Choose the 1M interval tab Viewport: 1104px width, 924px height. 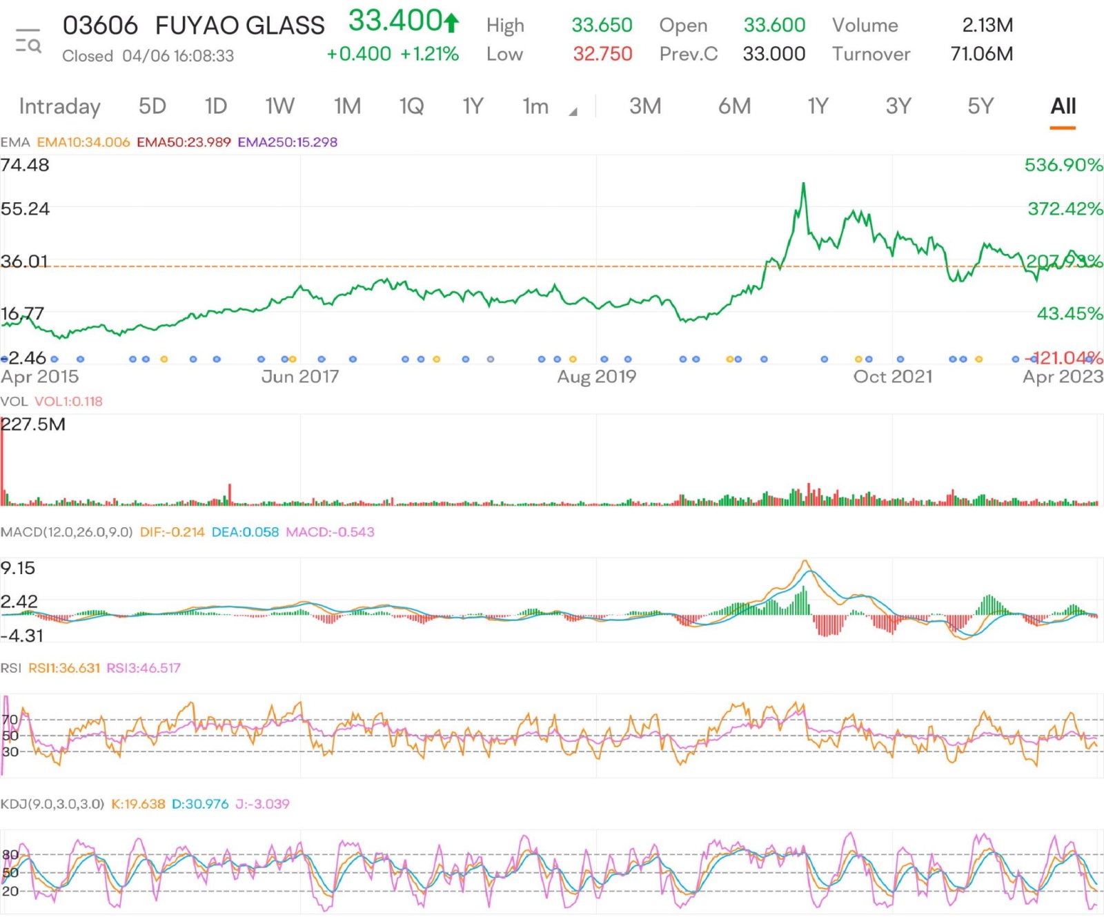point(347,106)
